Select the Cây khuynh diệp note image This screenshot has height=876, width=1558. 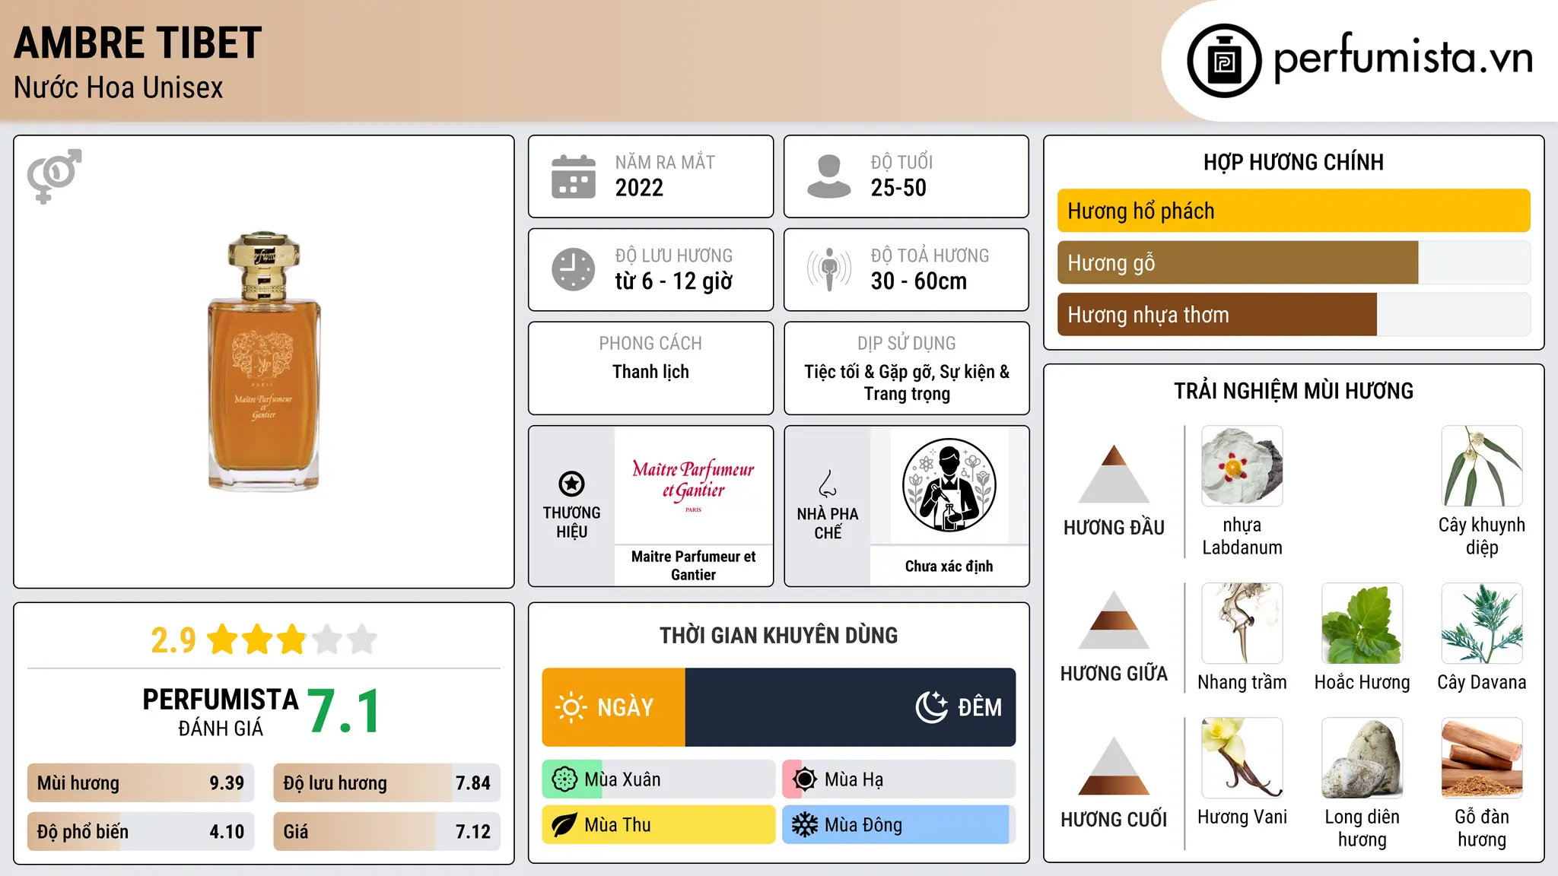[1482, 466]
